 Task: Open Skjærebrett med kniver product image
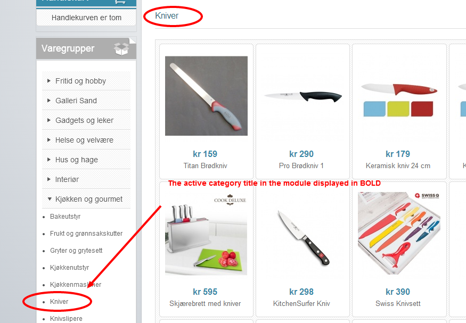206,234
